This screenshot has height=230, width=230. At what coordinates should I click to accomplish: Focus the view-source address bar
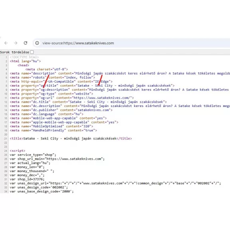pos(132,43)
